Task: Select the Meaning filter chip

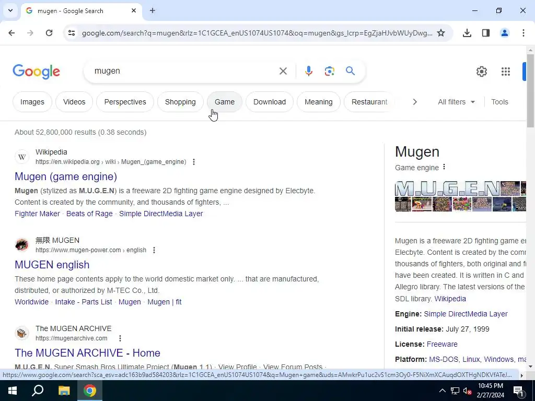Action: [x=319, y=102]
